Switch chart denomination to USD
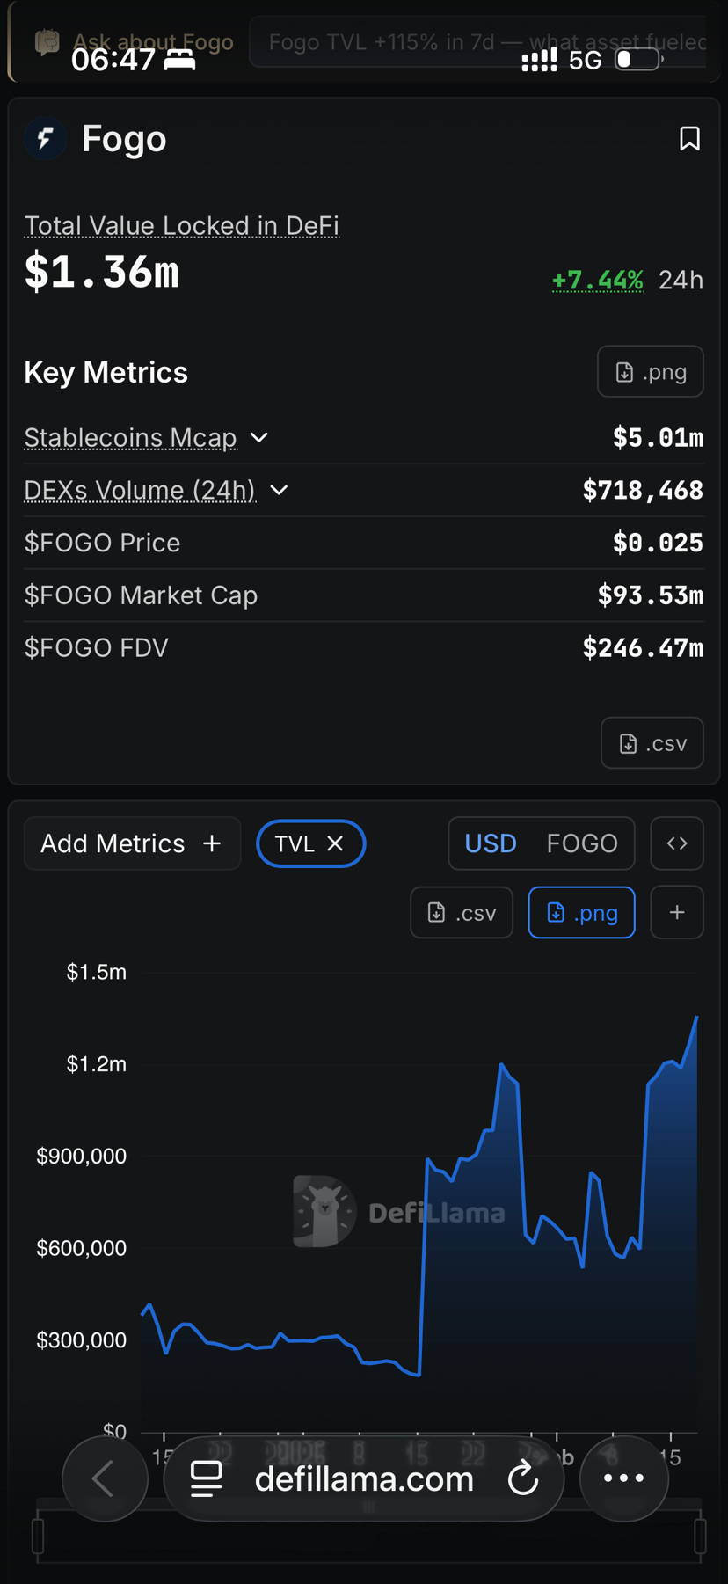 491,843
